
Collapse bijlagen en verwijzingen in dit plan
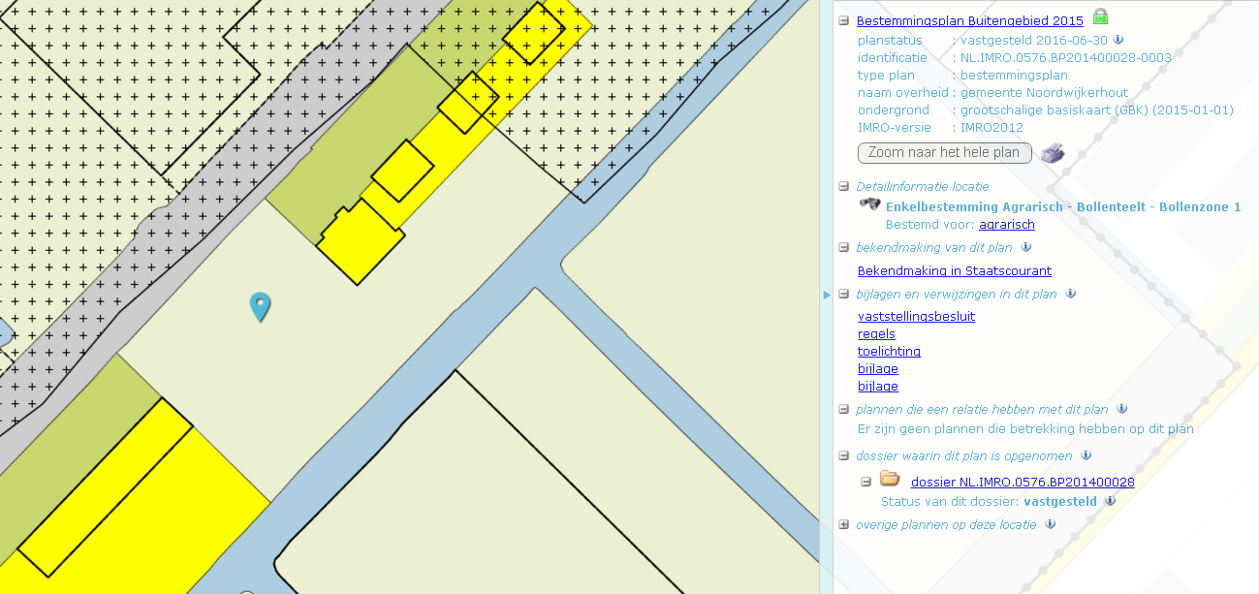tap(843, 294)
